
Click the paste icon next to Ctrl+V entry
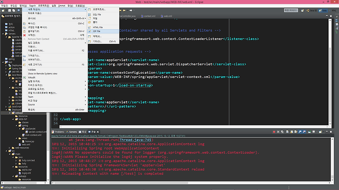tap(24, 32)
